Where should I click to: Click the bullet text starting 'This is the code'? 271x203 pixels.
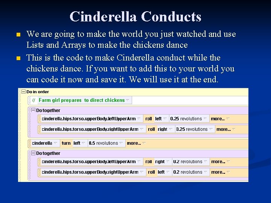[130, 68]
